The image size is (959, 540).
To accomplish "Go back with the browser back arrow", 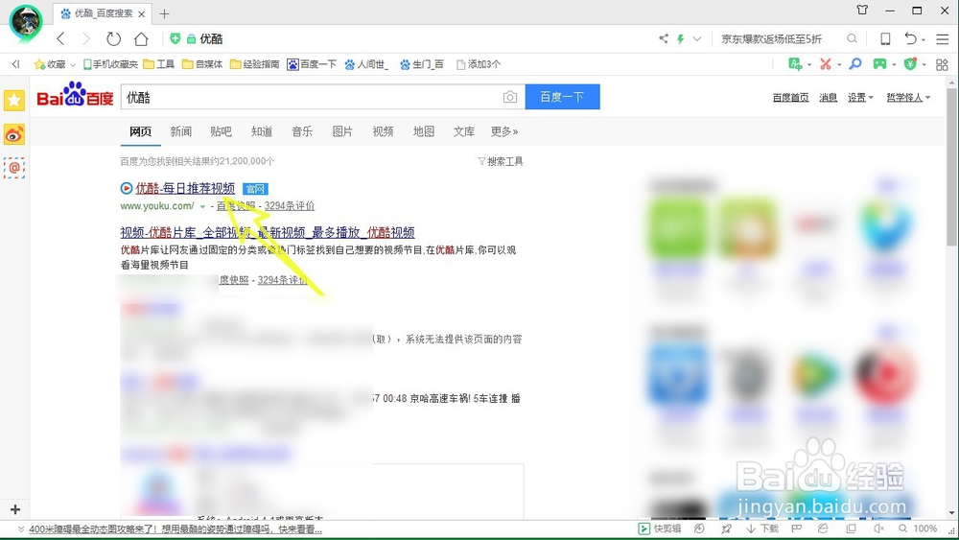I will [60, 39].
